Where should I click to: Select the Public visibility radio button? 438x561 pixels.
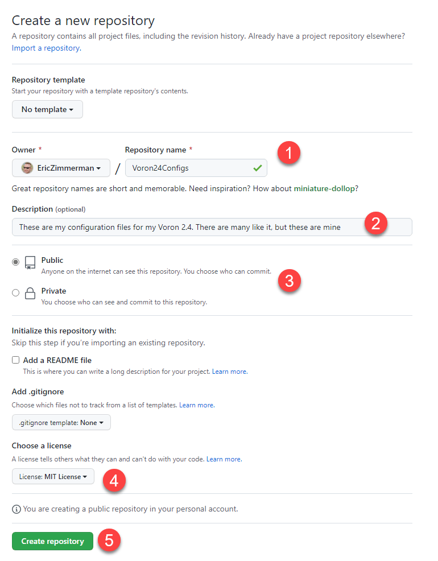click(x=16, y=262)
